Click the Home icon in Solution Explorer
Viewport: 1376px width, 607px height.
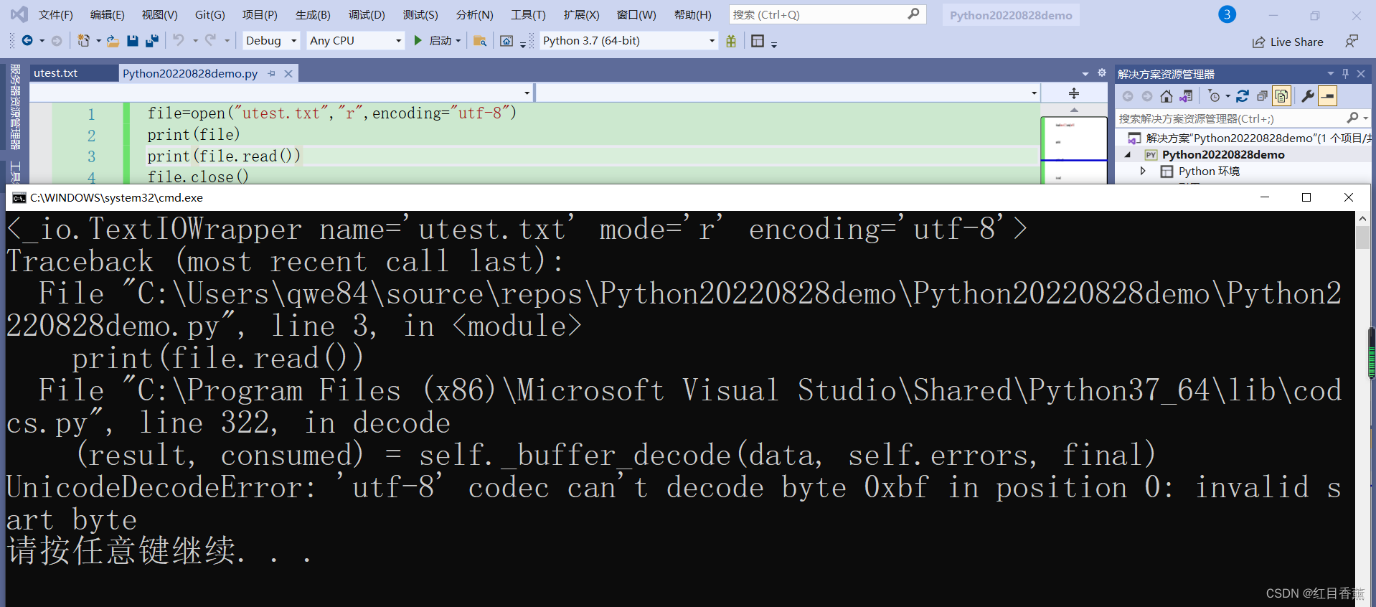[1167, 96]
